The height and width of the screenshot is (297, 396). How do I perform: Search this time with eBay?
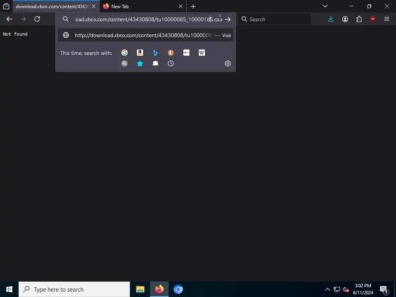[x=186, y=53]
